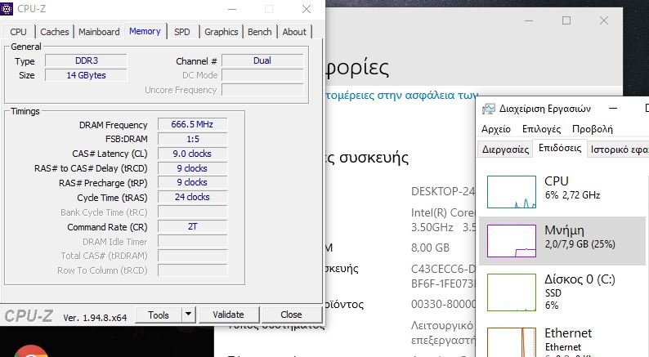Open the Προβολή menu

[593, 129]
